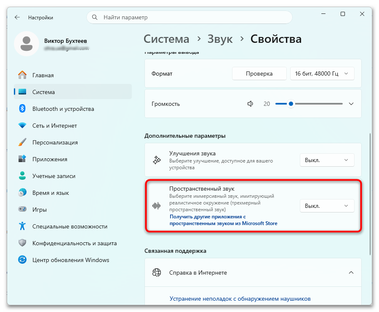Image resolution: width=379 pixels, height=312 pixels.
Task: Collapse the Справка в Интернете section
Action: pos(351,273)
